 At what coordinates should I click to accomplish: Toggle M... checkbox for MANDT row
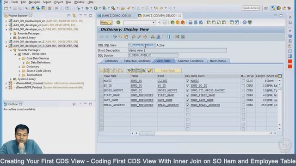[x=243, y=81]
